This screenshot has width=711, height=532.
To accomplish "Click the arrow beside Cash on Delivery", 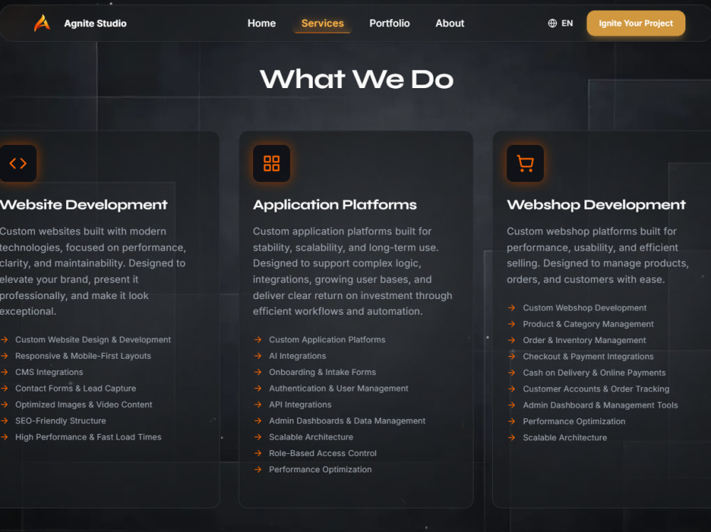I will click(x=511, y=372).
